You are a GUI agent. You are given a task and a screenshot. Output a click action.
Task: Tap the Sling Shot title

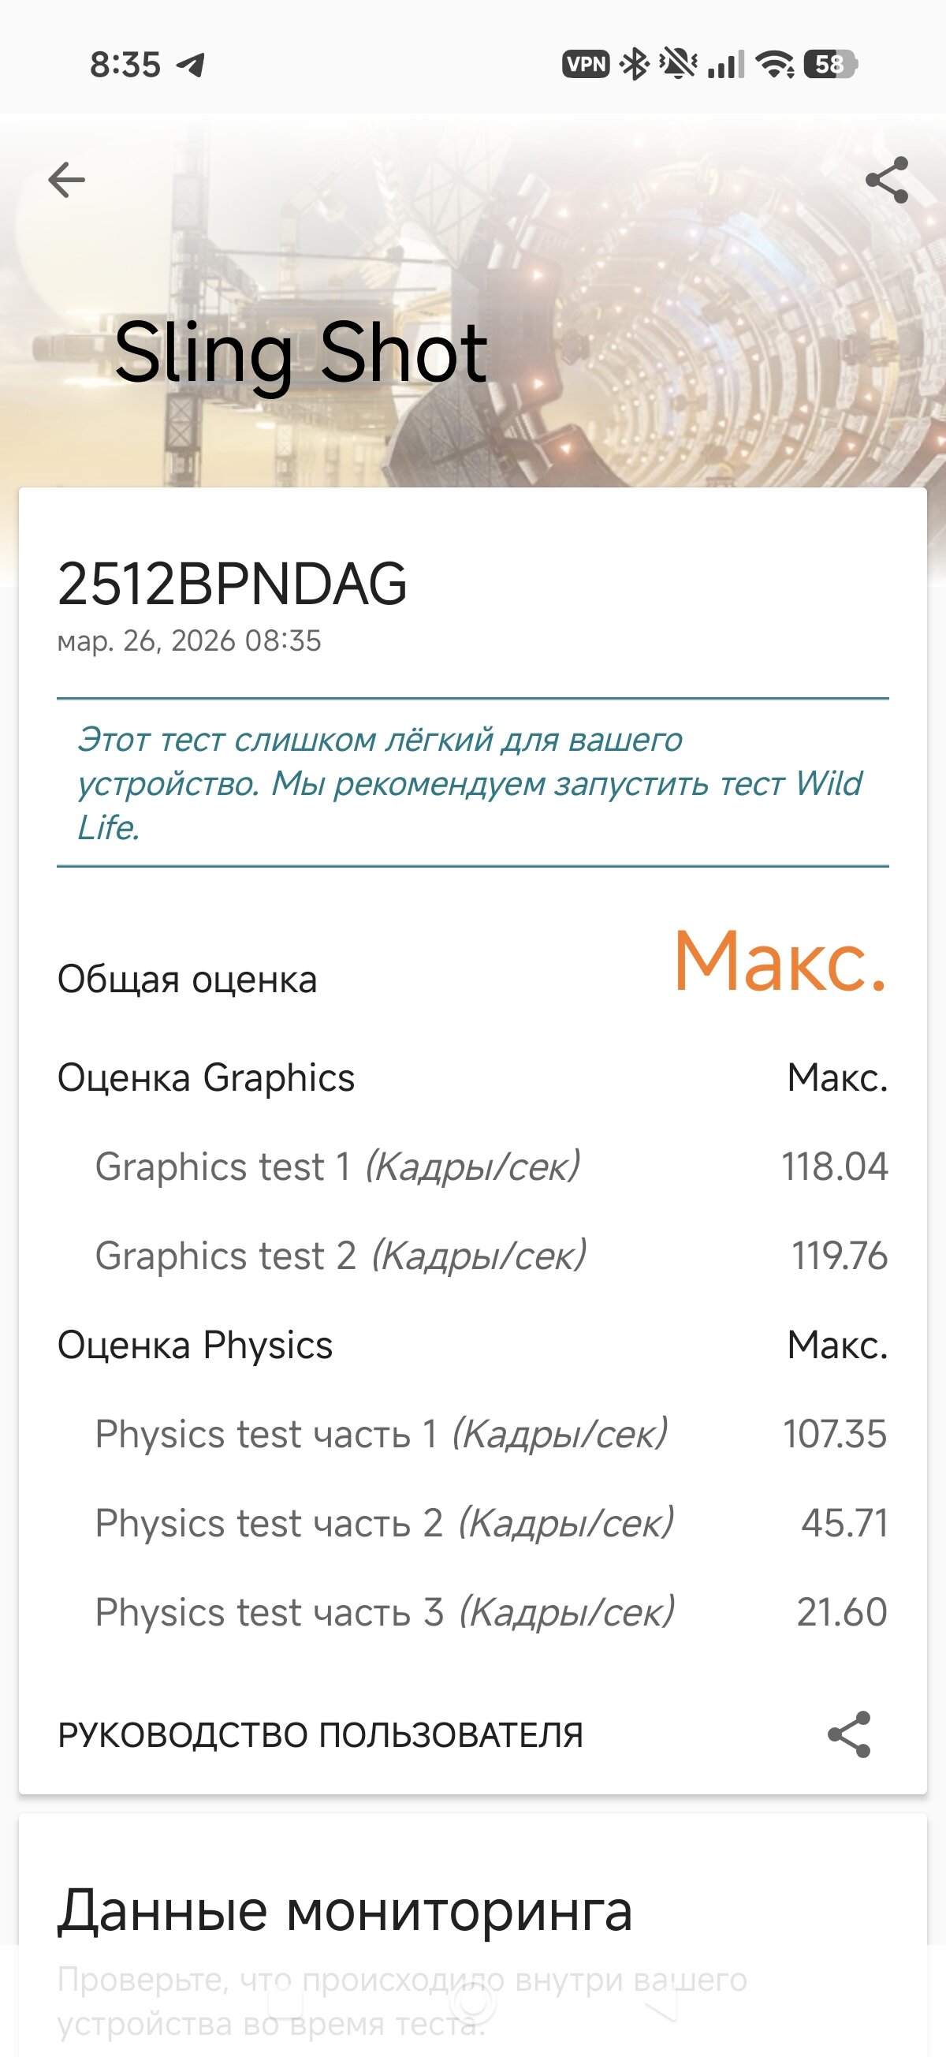[x=300, y=353]
